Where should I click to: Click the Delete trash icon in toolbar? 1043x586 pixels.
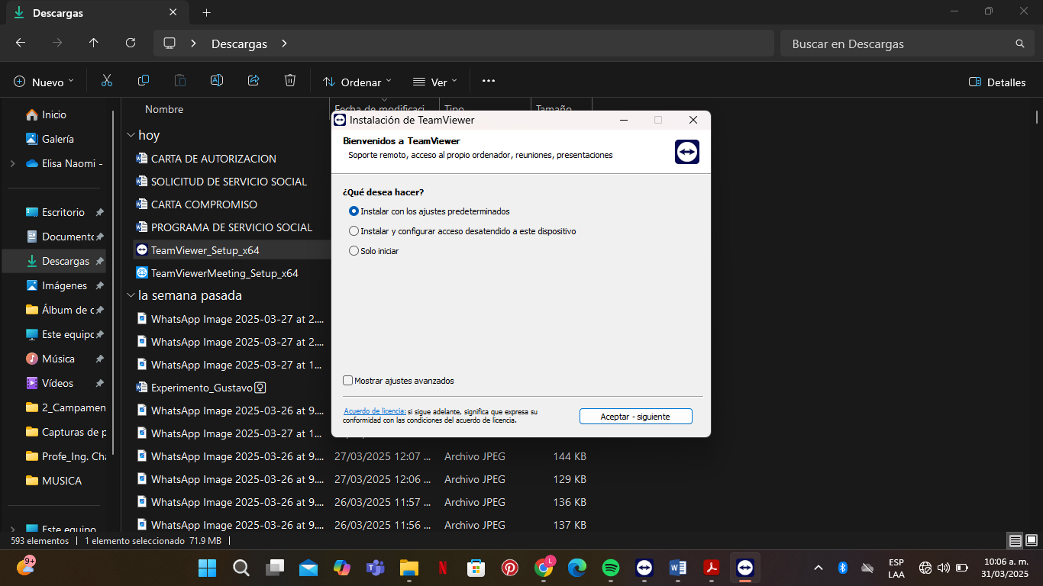coord(290,81)
